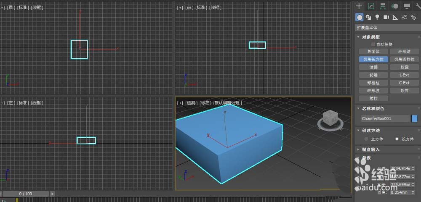Click next-frame arrow beside time slider
This screenshot has height=202, width=421.
coord(52,194)
